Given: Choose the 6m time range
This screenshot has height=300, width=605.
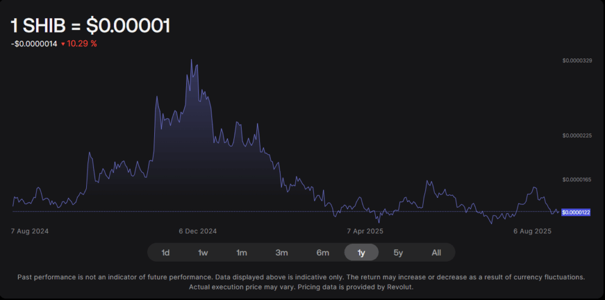Looking at the screenshot, I should pos(323,253).
